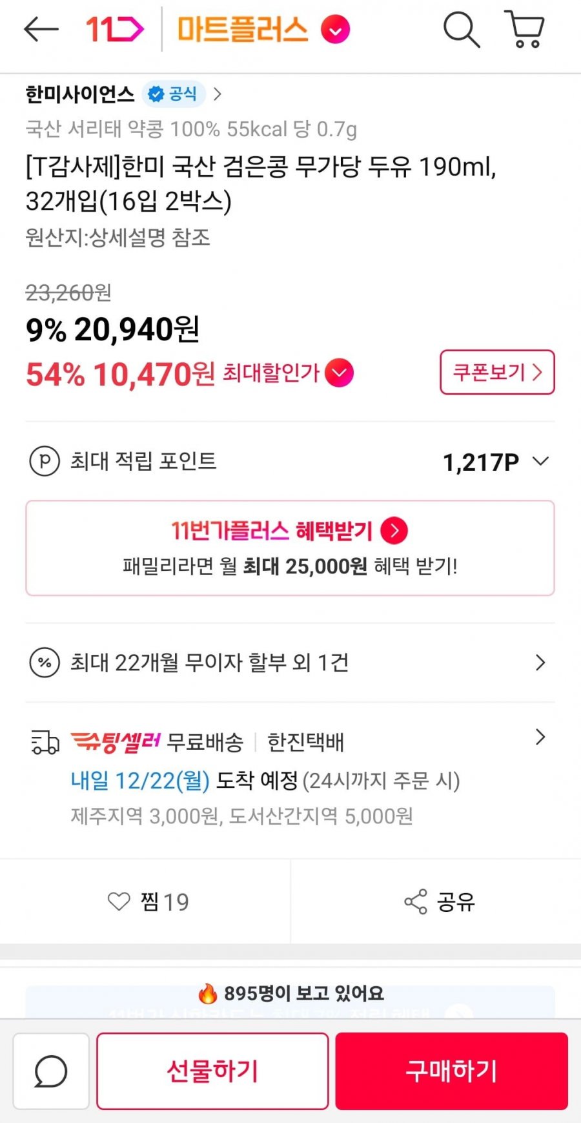Image resolution: width=581 pixels, height=1123 pixels.
Task: Open the shopping cart icon
Action: (x=524, y=29)
